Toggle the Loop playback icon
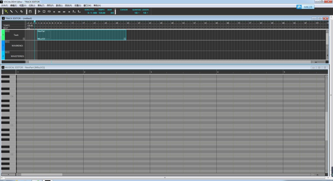Viewport: 333px width, 181px height. [49, 11]
